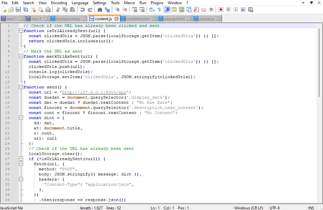Toggle file monitoring eye icon
Viewport: 323px width, 210px height.
coord(211,10)
